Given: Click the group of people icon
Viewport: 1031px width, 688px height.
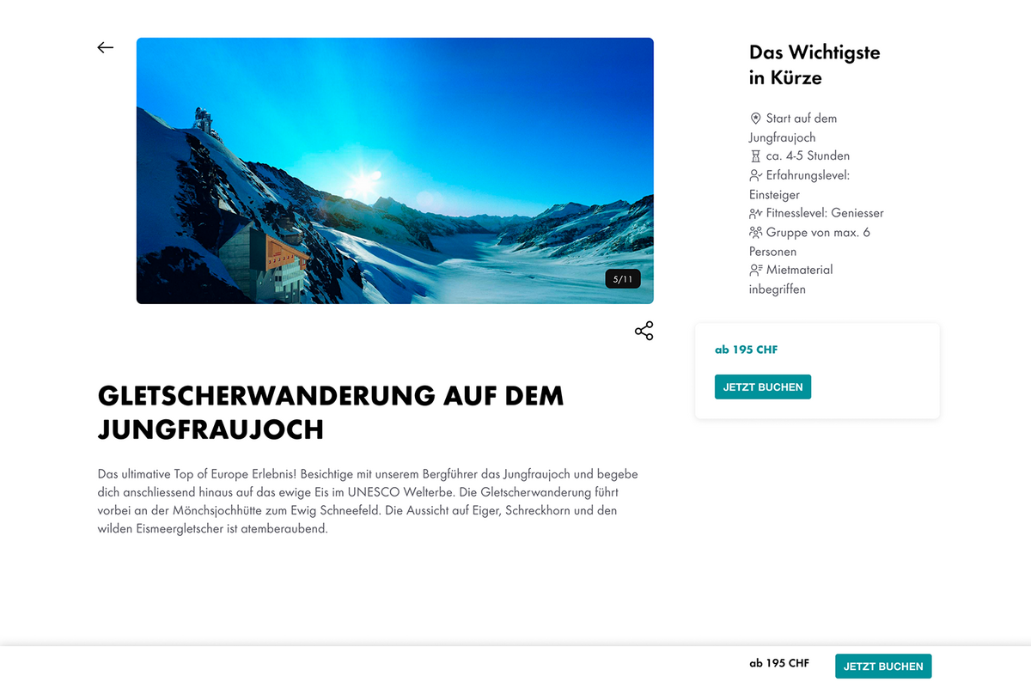Looking at the screenshot, I should click(756, 232).
